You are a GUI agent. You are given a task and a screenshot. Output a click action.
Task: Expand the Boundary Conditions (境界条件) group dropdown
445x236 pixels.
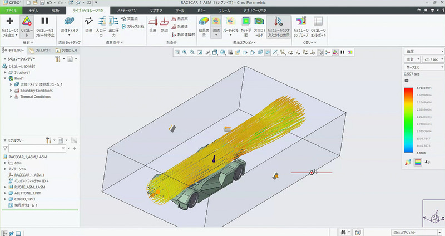point(115,43)
